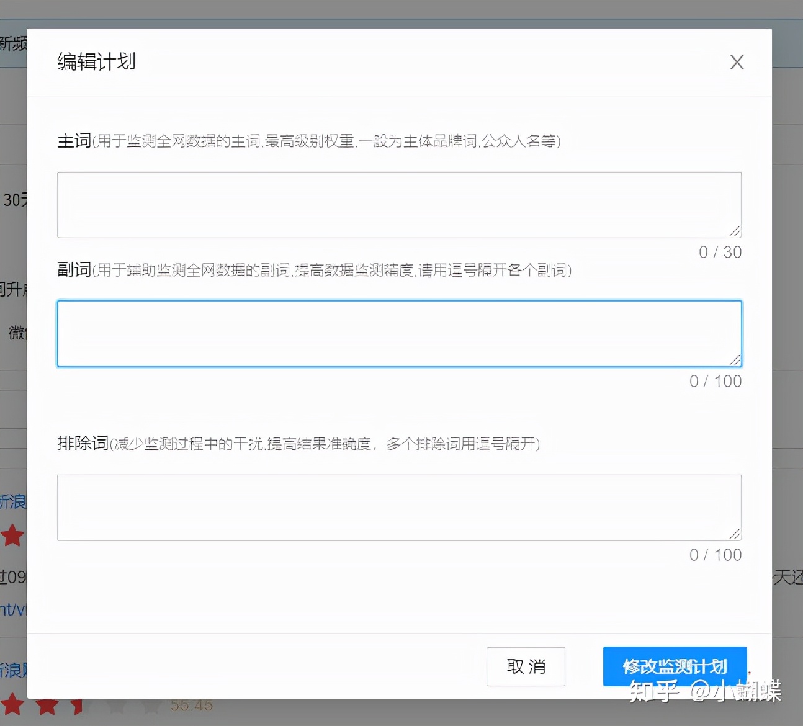Click the 0/30 character counter
Image resolution: width=803 pixels, height=726 pixels.
720,252
